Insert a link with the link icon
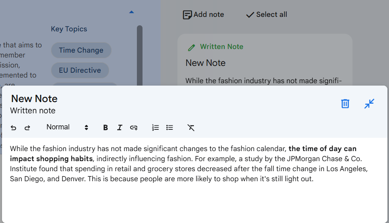The width and height of the screenshot is (389, 223). coord(134,128)
